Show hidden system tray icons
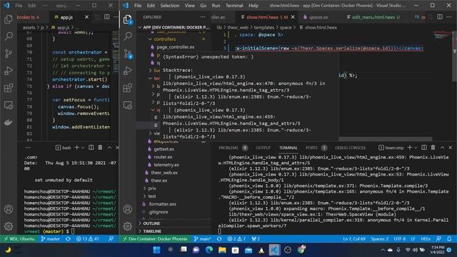Image resolution: width=457 pixels, height=257 pixels. point(383,250)
